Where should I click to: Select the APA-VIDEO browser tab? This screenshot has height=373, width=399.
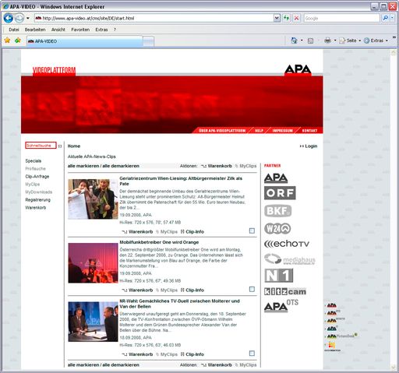[x=84, y=41]
